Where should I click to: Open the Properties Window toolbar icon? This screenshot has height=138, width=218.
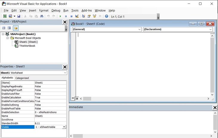89,16
